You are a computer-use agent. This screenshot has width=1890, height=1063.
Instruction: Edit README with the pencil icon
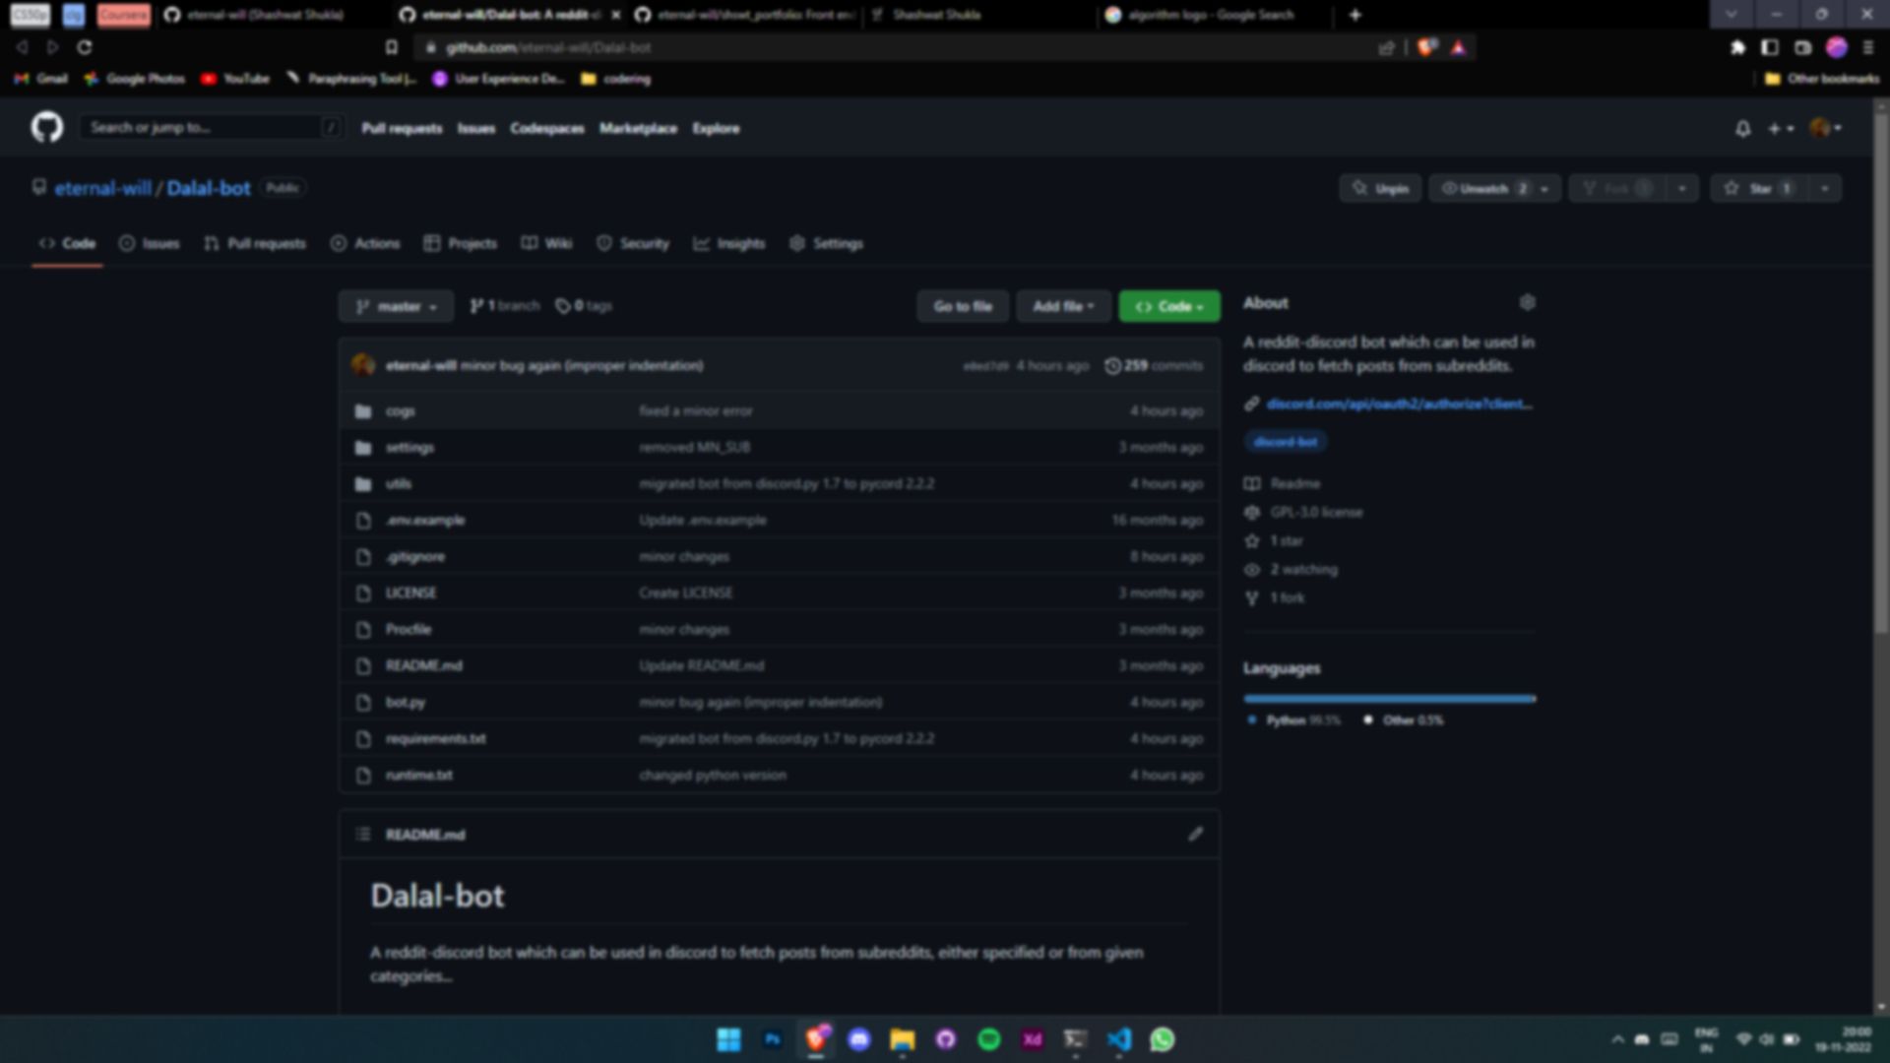(1195, 835)
